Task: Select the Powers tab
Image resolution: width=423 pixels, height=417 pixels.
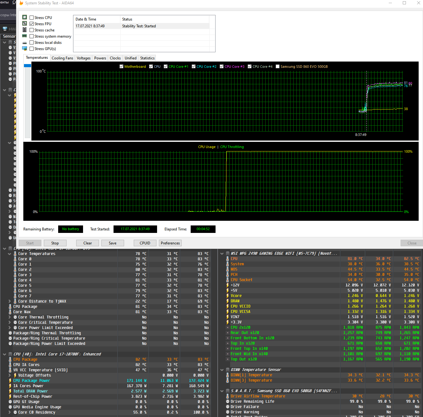Action: pyautogui.click(x=100, y=58)
